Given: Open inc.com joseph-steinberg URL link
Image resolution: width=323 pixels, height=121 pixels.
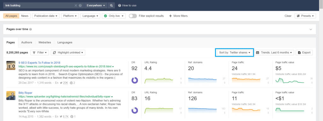Looking at the screenshot, I should 65,66.
